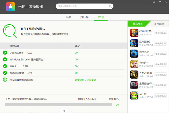Click the 花千骨 game icon
The height and width of the screenshot is (113, 169).
(x=134, y=96)
